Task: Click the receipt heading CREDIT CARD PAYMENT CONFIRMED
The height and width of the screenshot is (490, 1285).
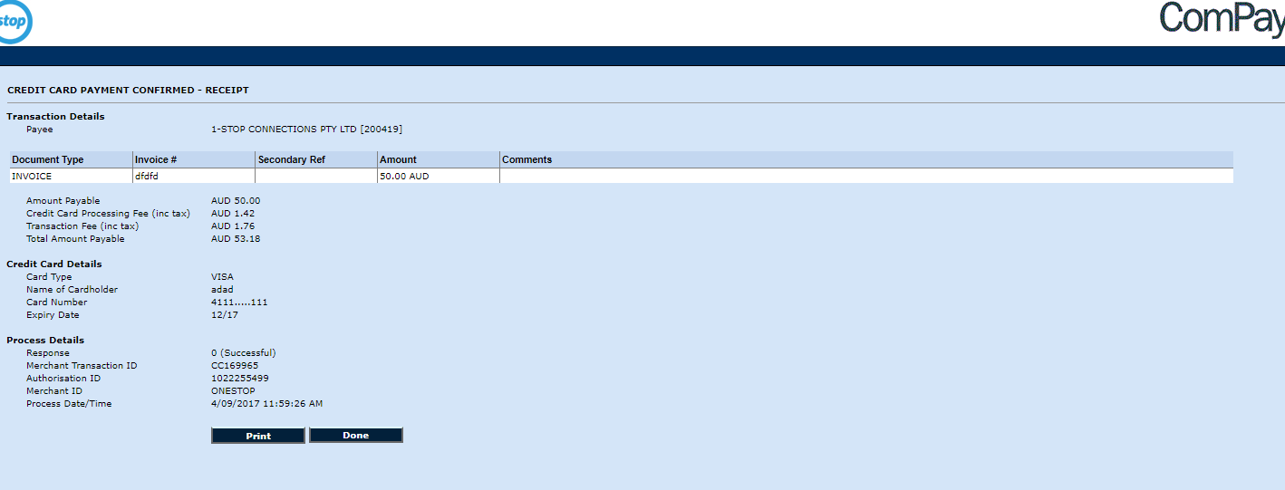Action: [x=128, y=91]
